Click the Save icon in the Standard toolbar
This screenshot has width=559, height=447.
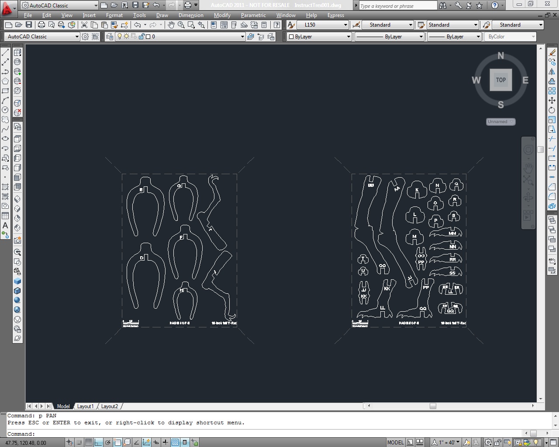29,25
